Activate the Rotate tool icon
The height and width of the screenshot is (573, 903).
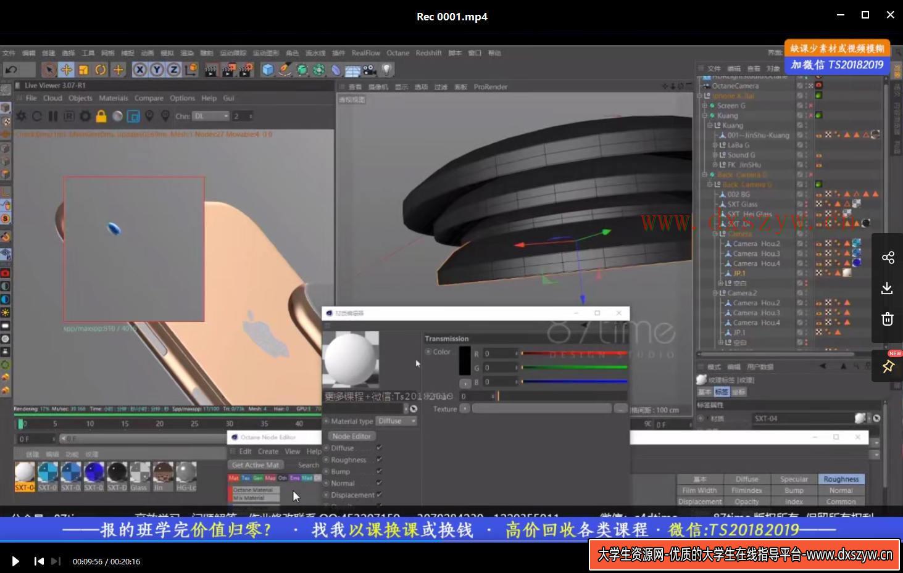(101, 70)
